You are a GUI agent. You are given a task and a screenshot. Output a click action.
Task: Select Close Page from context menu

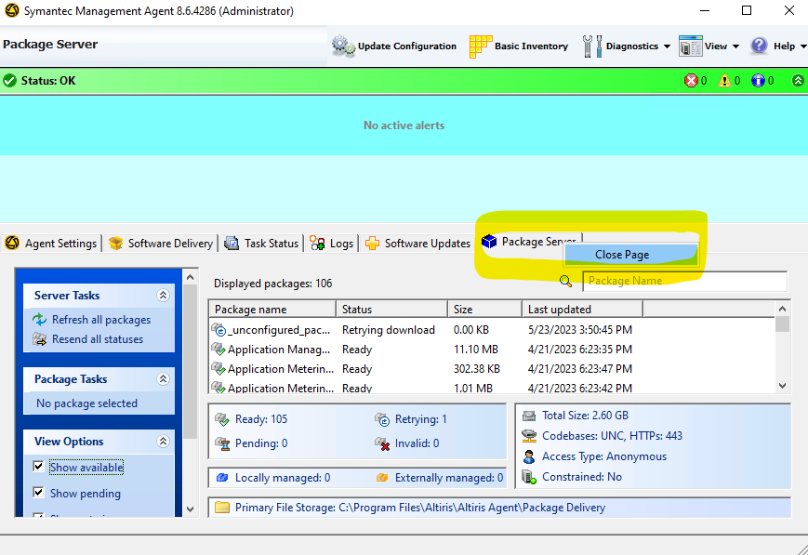(x=622, y=255)
